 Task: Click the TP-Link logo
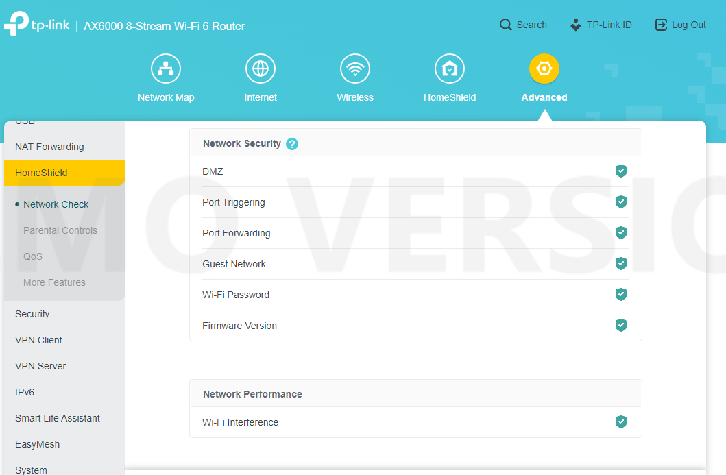tap(37, 23)
